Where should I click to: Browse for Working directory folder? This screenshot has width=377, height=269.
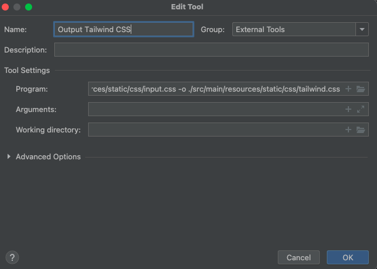tap(361, 130)
